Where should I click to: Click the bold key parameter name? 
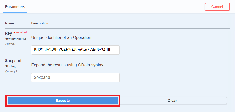[9, 33]
